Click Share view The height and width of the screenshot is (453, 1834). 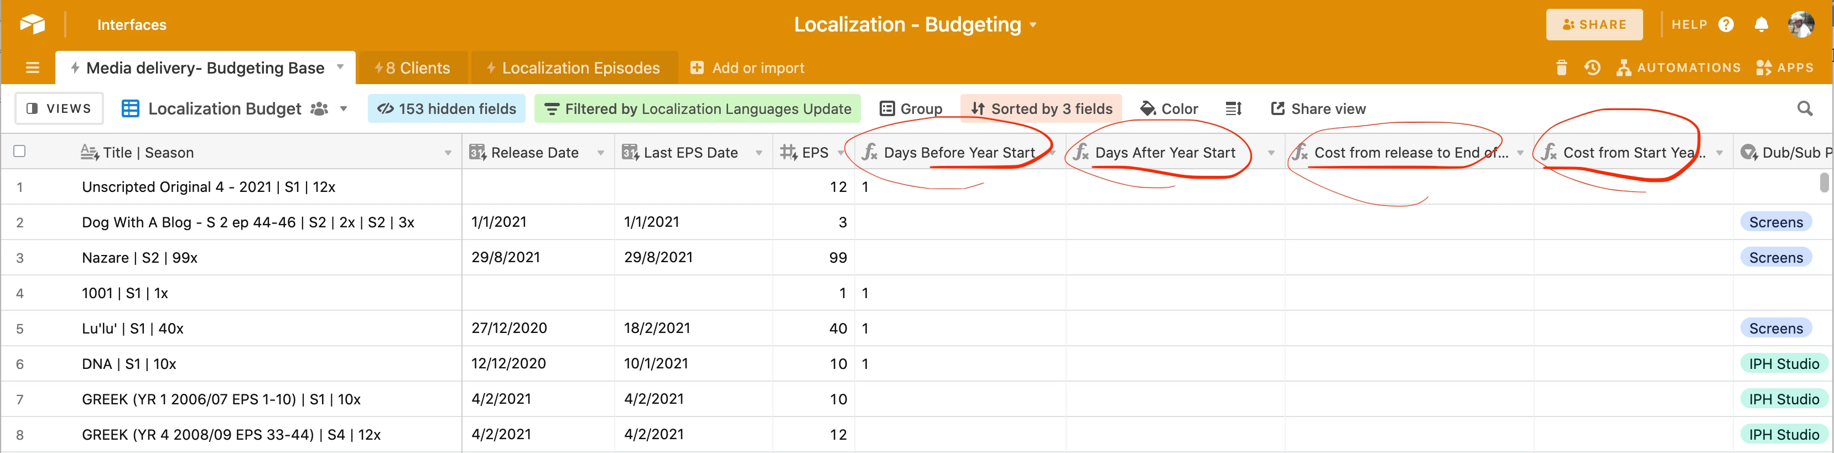1318,108
